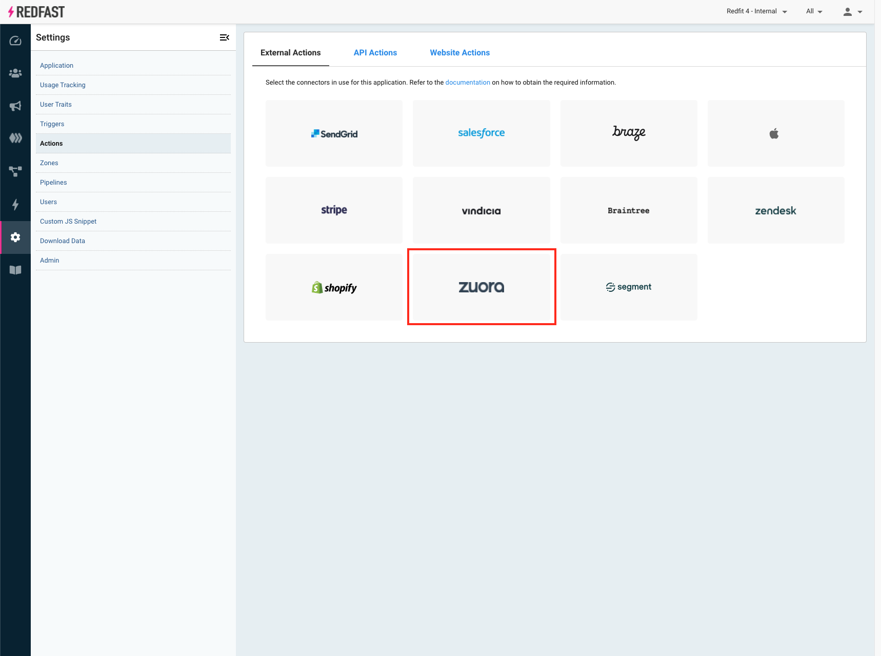Select the settings gear icon in sidebar
This screenshot has height=656, width=881.
15,237
